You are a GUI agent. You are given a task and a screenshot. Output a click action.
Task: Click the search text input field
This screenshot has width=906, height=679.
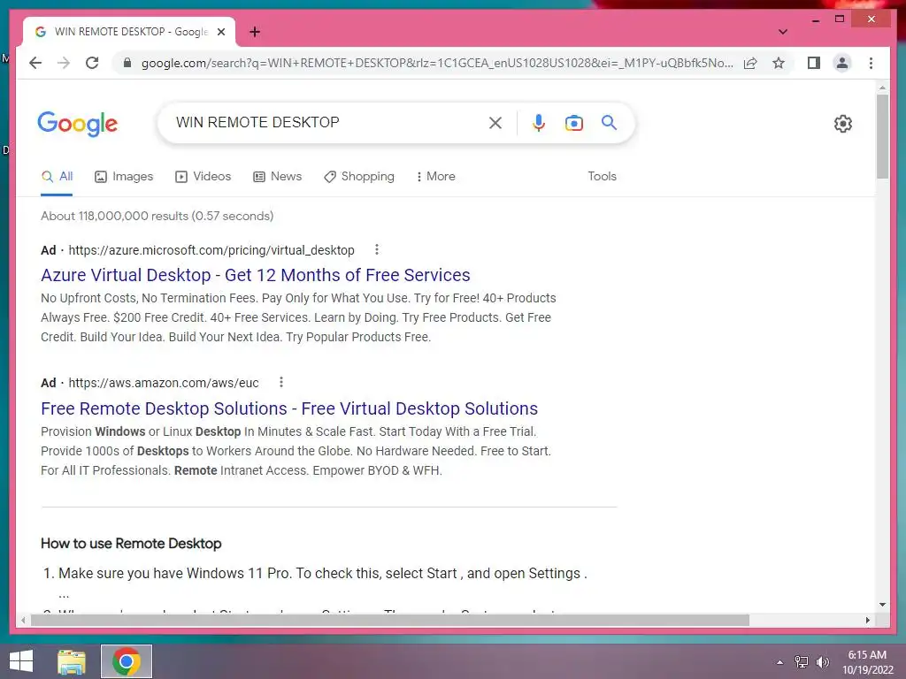point(326,122)
